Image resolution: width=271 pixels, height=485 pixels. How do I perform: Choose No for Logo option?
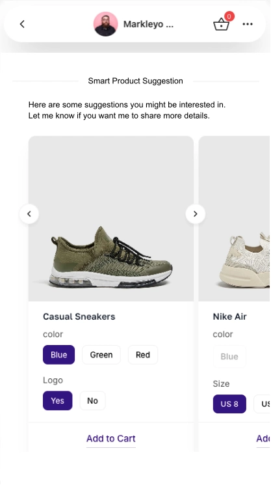click(92, 400)
